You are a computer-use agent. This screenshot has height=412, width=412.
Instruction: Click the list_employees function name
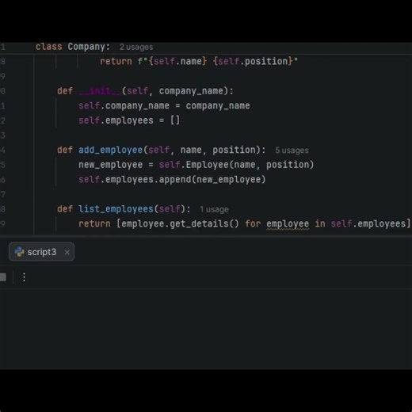click(116, 209)
